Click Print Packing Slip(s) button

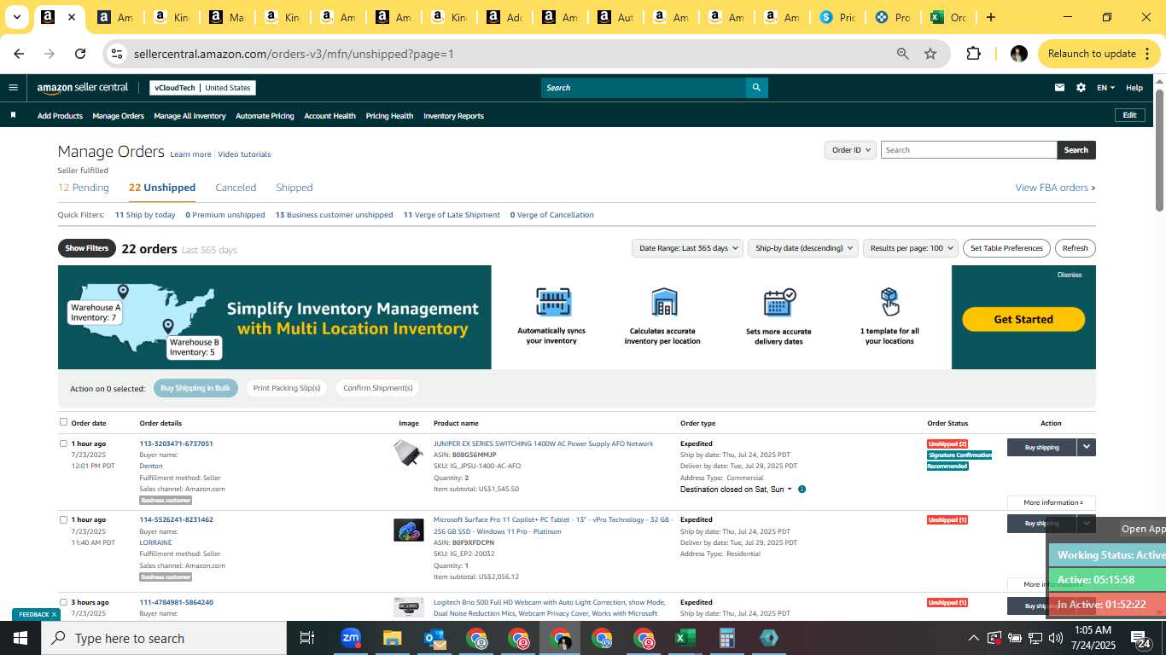(287, 388)
